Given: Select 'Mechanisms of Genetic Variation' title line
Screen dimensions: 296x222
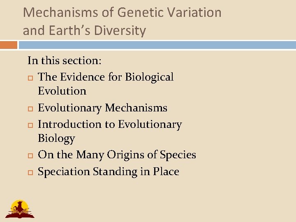Looking at the screenshot, I should click(122, 12).
